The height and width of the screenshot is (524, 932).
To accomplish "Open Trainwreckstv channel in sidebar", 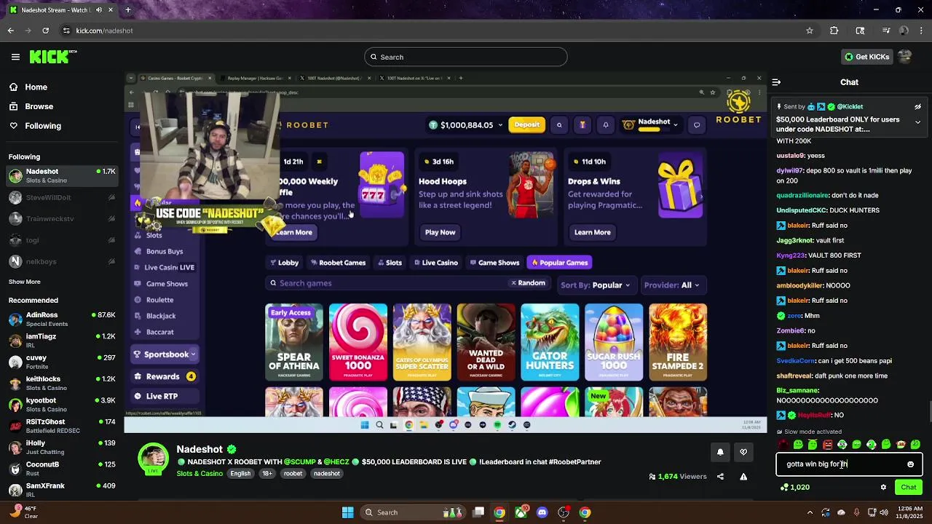I will pyautogui.click(x=62, y=218).
